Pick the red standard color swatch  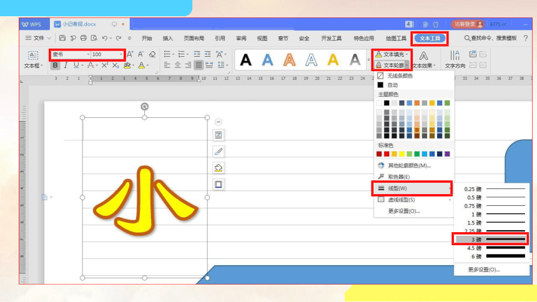[x=387, y=154]
